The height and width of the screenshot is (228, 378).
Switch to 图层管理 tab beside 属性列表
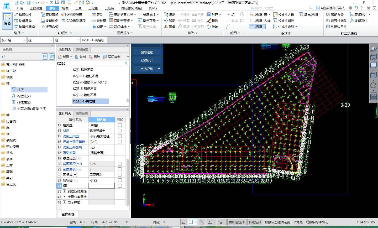[82, 114]
